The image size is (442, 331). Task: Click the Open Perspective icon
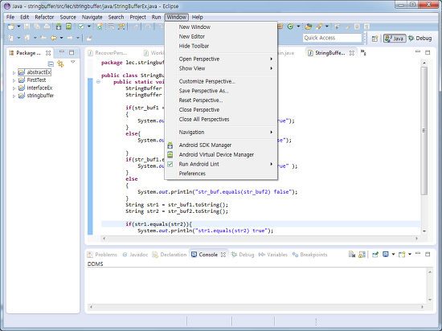pos(374,39)
